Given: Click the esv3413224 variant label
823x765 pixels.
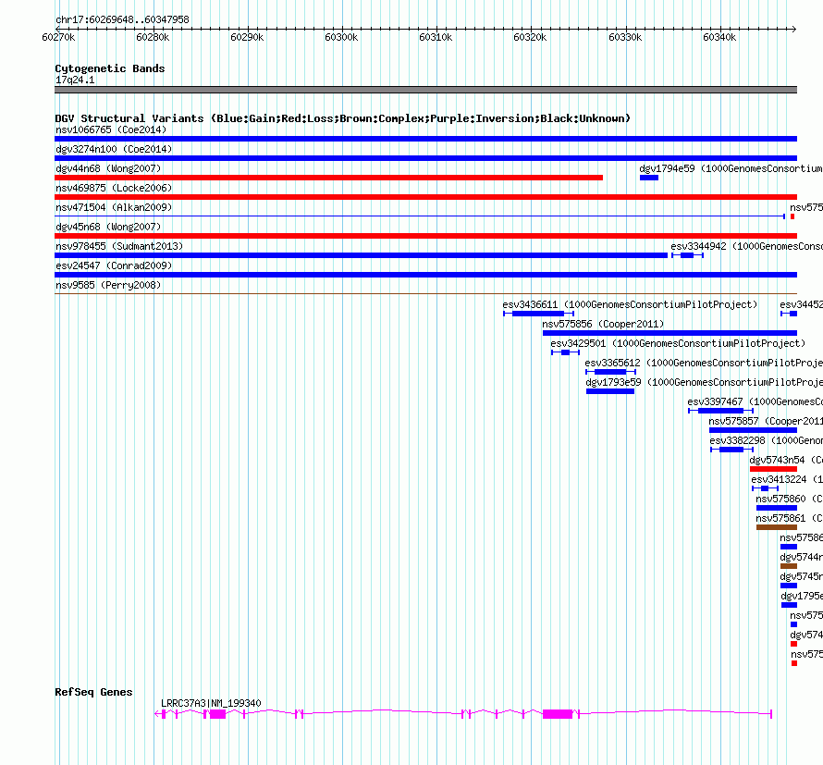Looking at the screenshot, I should [787, 479].
